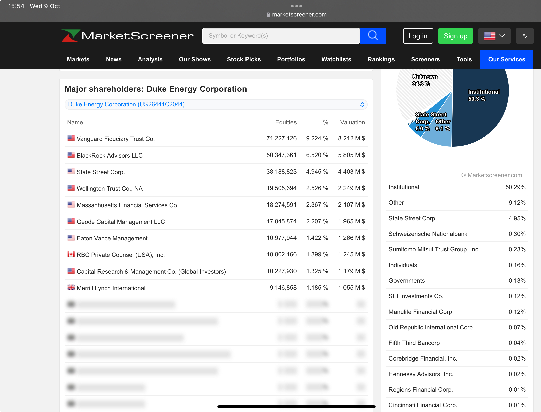Click the Sumitomo Mitsui Trust Group legend row
This screenshot has height=412, width=541.
(457, 249)
